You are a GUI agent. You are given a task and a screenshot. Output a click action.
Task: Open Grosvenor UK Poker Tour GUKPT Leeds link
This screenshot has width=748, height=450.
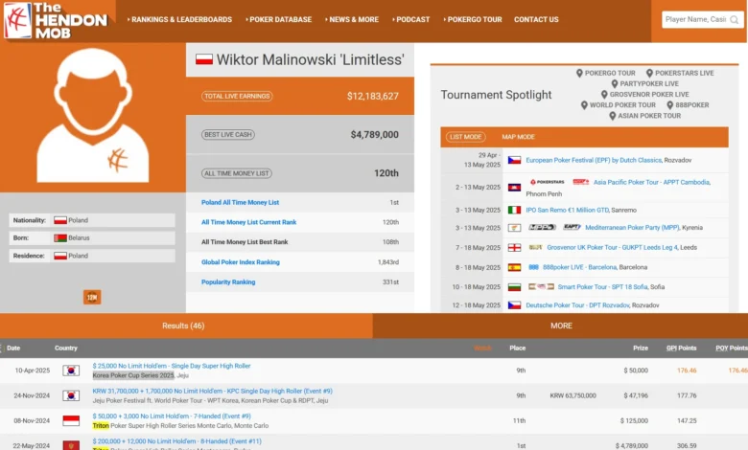tap(612, 248)
